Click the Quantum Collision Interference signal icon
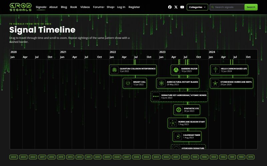 (x=114, y=70)
